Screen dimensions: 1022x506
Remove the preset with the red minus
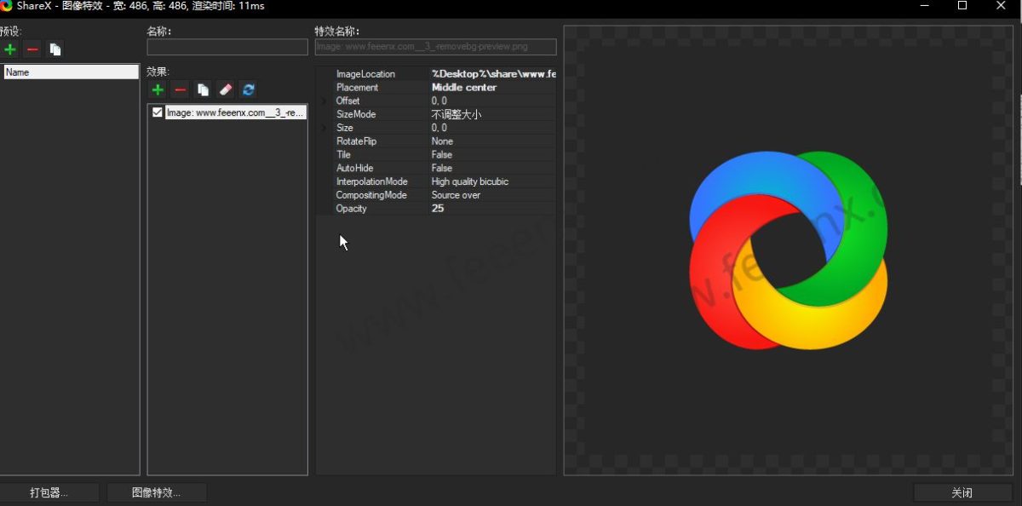click(x=32, y=49)
